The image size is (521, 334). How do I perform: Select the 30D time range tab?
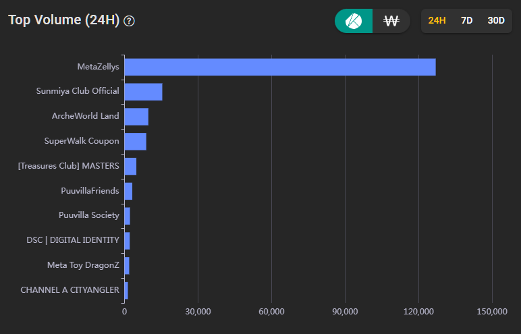pyautogui.click(x=496, y=21)
